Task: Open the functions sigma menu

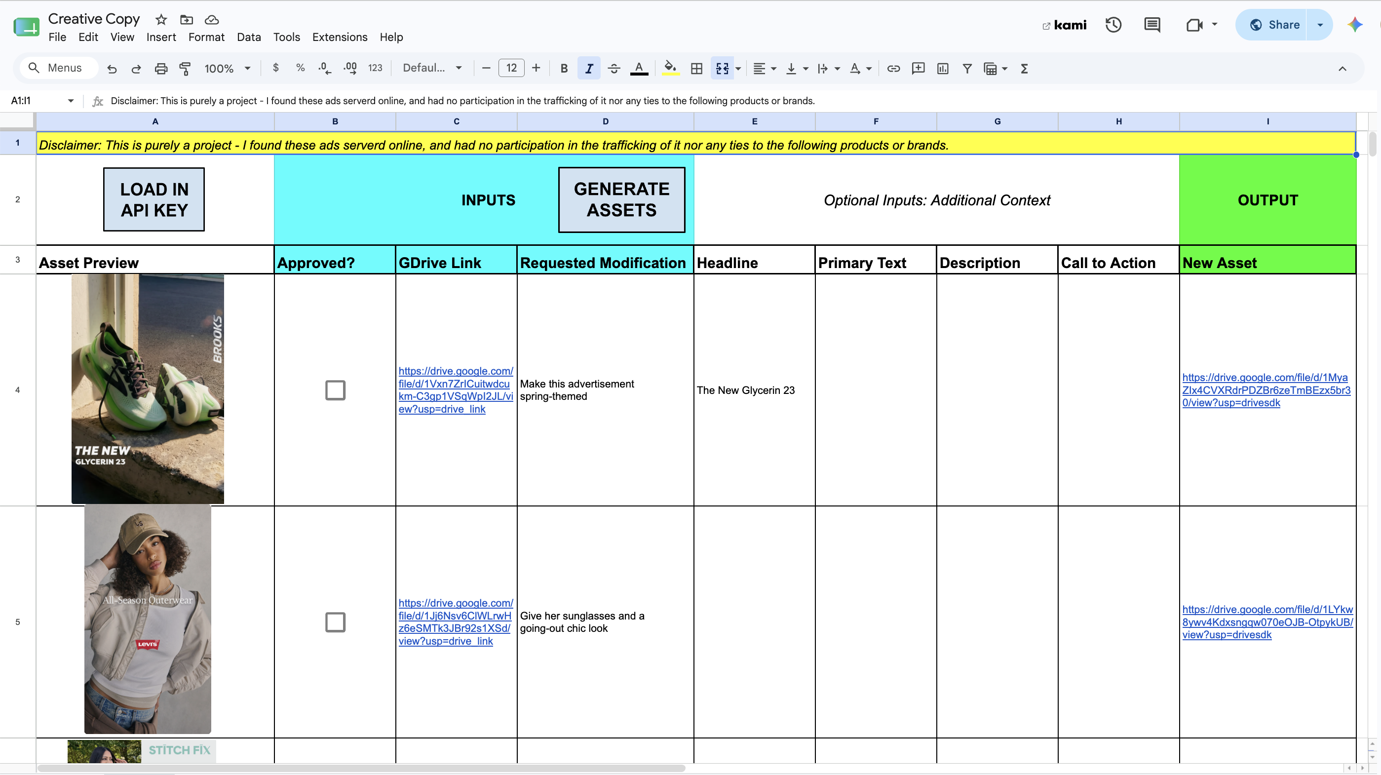Action: click(x=1024, y=69)
